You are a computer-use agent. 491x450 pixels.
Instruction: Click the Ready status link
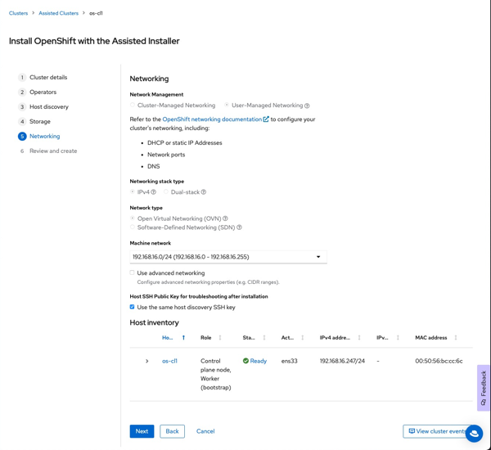pyautogui.click(x=259, y=361)
